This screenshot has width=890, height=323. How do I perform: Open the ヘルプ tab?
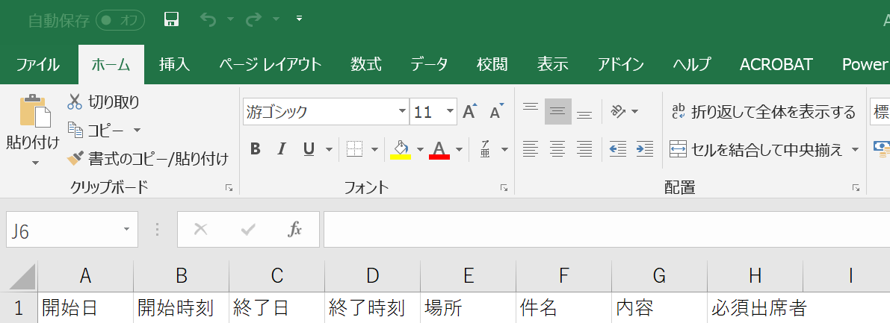[x=691, y=65]
